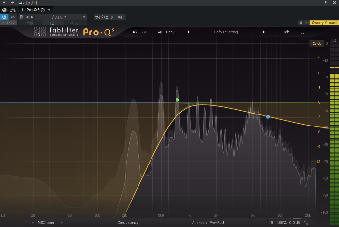Screen dimensions: 339x227
Task: Click the MIDI Learn status dot
Action: point(33,223)
